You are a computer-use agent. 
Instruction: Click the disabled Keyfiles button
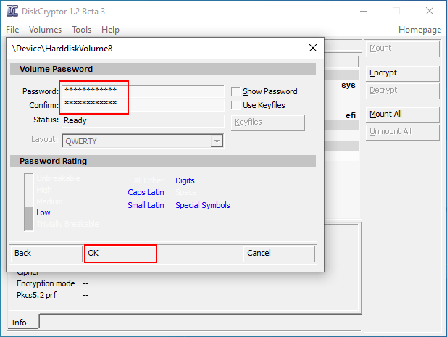pos(267,122)
